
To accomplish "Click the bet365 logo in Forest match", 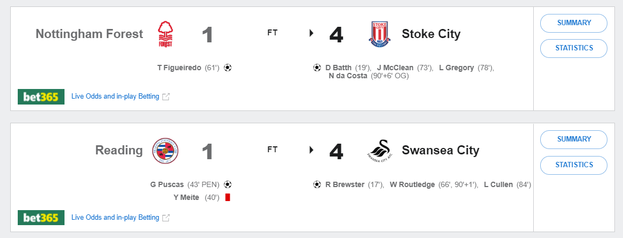I will (41, 96).
